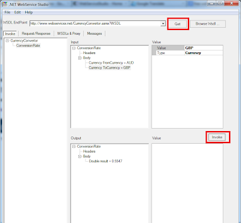
Task: Collapse the Output Body node
Action: coord(80,156)
